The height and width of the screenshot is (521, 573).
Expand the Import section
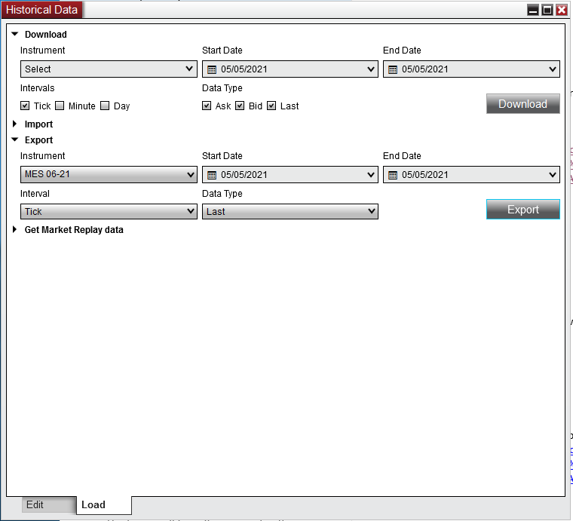[14, 124]
